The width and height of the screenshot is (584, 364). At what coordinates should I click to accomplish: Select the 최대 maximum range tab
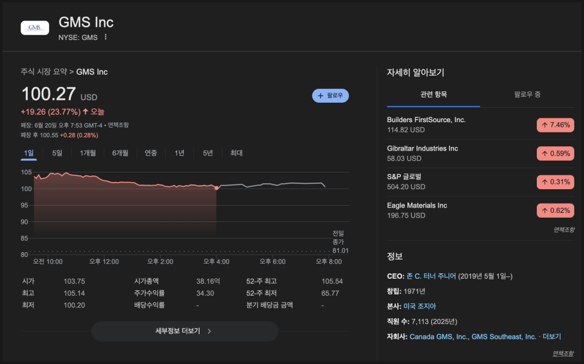[236, 153]
